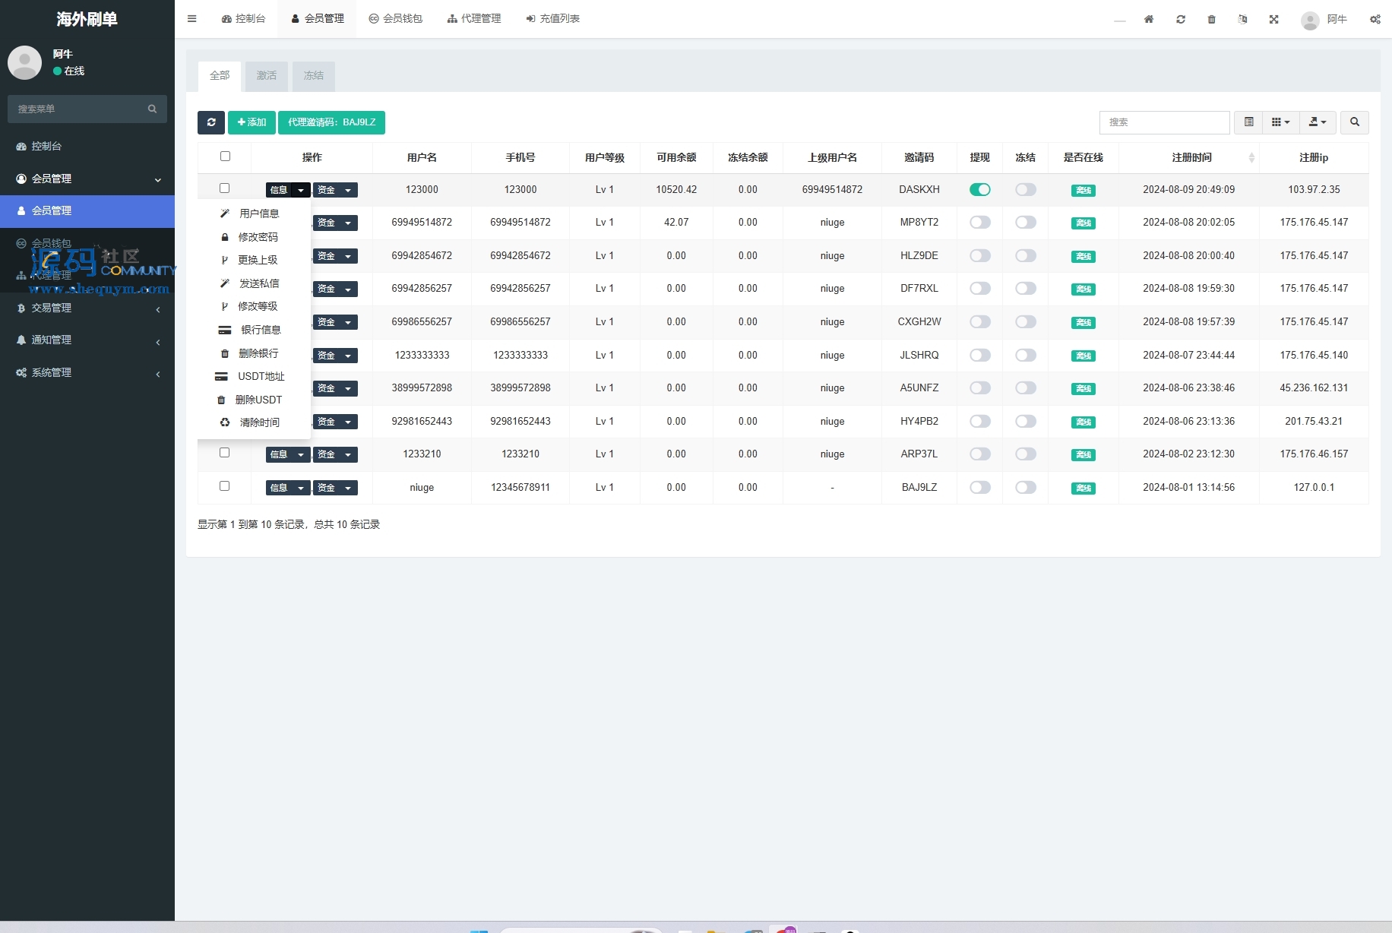The image size is (1392, 933).
Task: Click the refresh table button
Action: (211, 122)
